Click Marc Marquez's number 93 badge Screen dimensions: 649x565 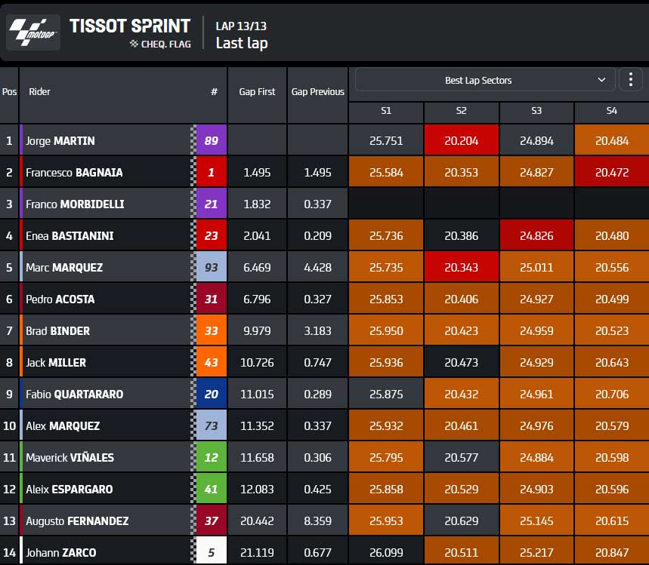click(211, 268)
